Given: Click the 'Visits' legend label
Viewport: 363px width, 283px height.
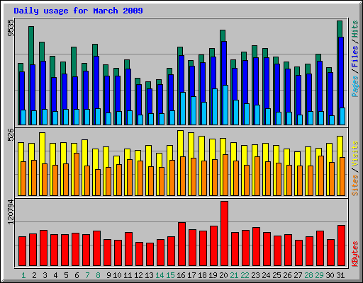Looking at the screenshot, I should 354,154.
